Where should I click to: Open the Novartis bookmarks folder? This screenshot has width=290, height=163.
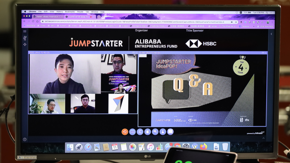point(99,26)
